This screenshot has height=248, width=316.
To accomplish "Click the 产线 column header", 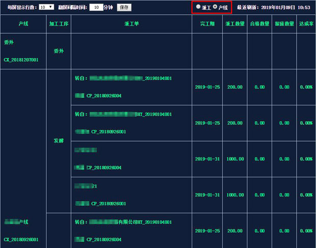I will tap(23, 24).
